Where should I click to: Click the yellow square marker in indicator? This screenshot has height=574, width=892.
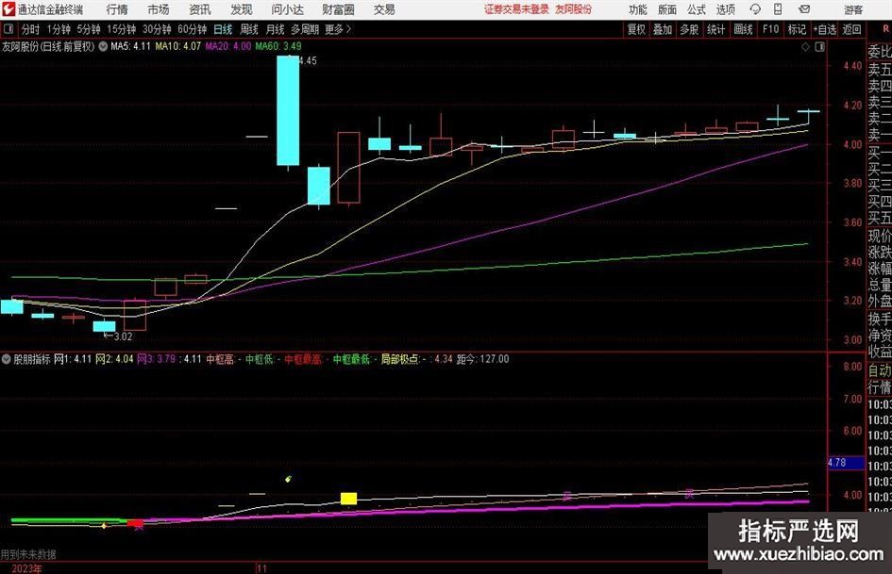pyautogui.click(x=348, y=499)
